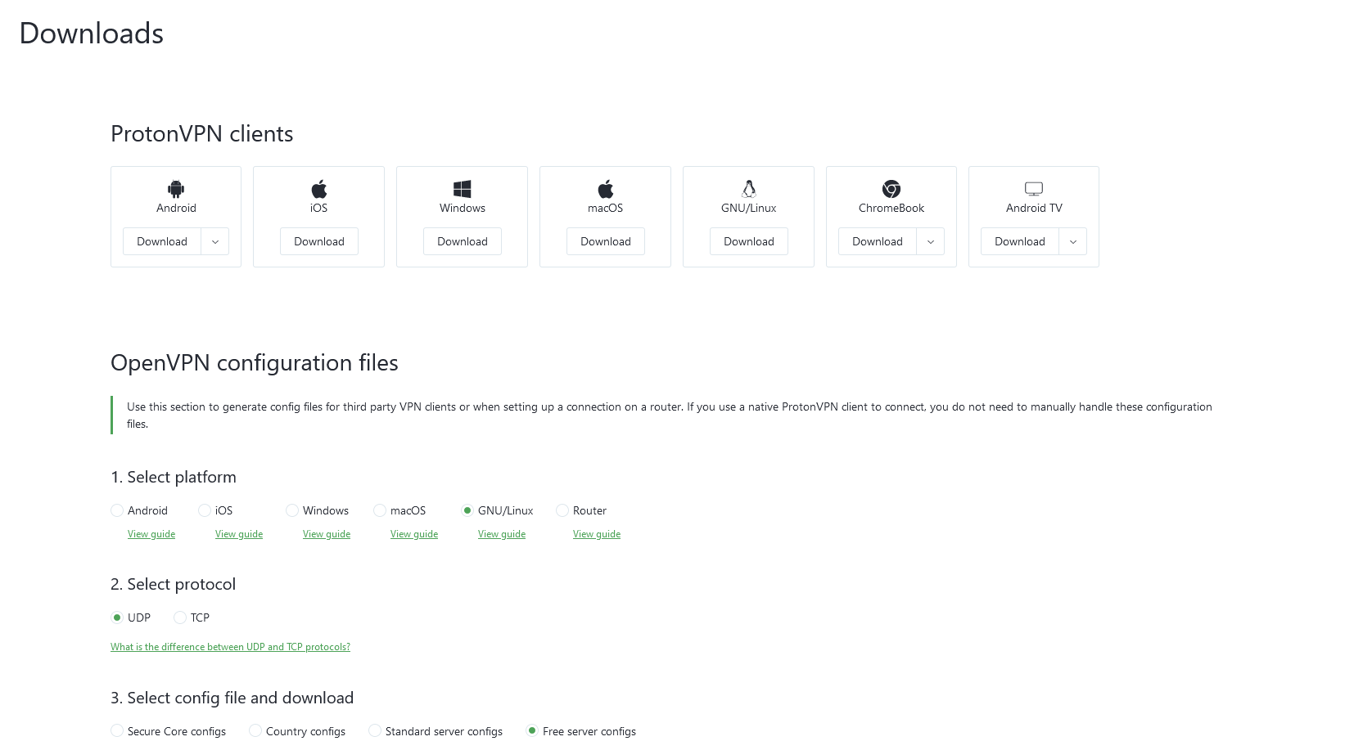
Task: Download the Android TV client
Action: (x=1020, y=241)
